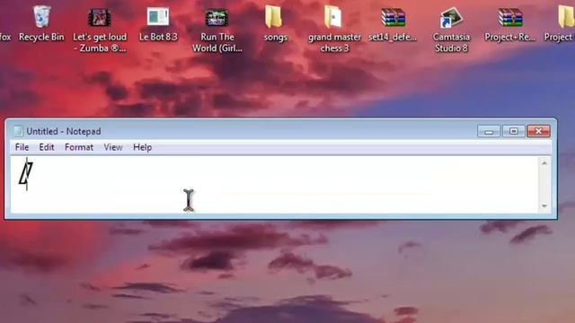Viewport: 575px width, 323px height.
Task: Close the Untitled Notepad window
Action: pos(538,131)
